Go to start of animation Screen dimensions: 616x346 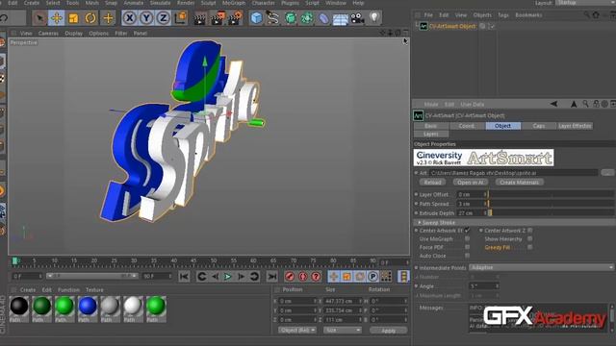click(184, 277)
